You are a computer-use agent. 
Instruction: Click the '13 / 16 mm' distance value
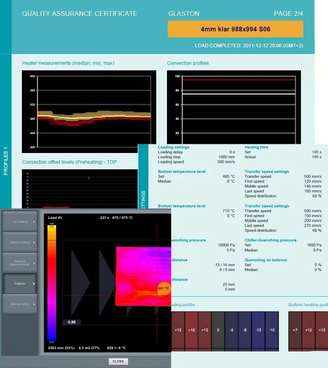coord(225,265)
